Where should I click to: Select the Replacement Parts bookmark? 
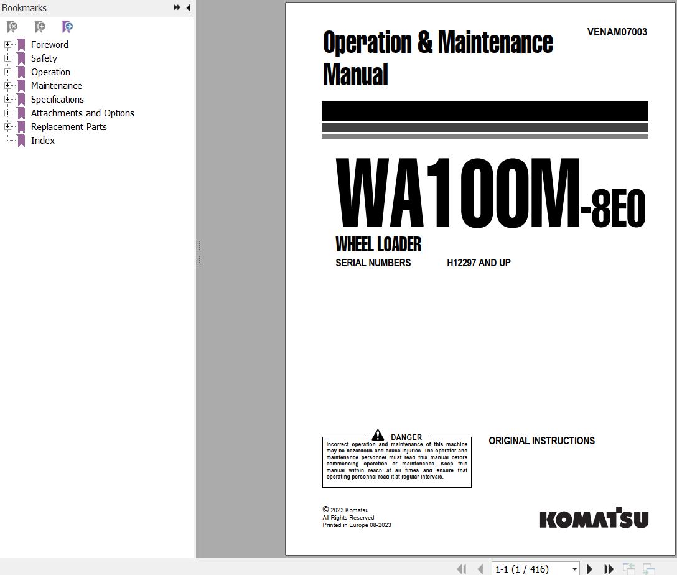pos(68,126)
